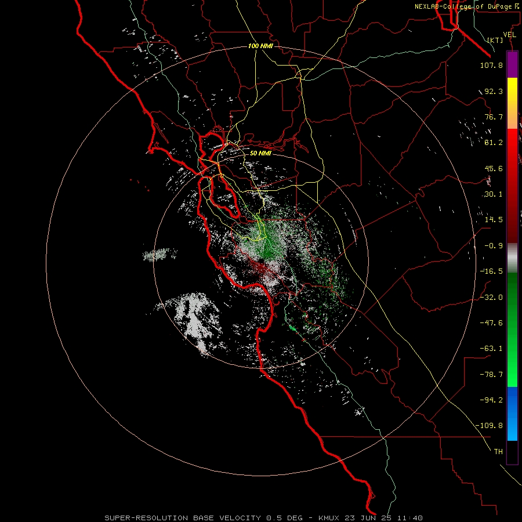Click the 92.3 legend value
Image resolution: width=522 pixels, height=522 pixels.
pyautogui.click(x=494, y=91)
